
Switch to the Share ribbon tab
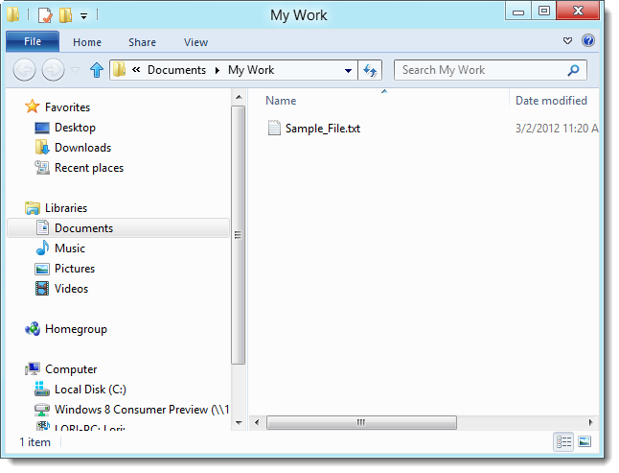142,42
